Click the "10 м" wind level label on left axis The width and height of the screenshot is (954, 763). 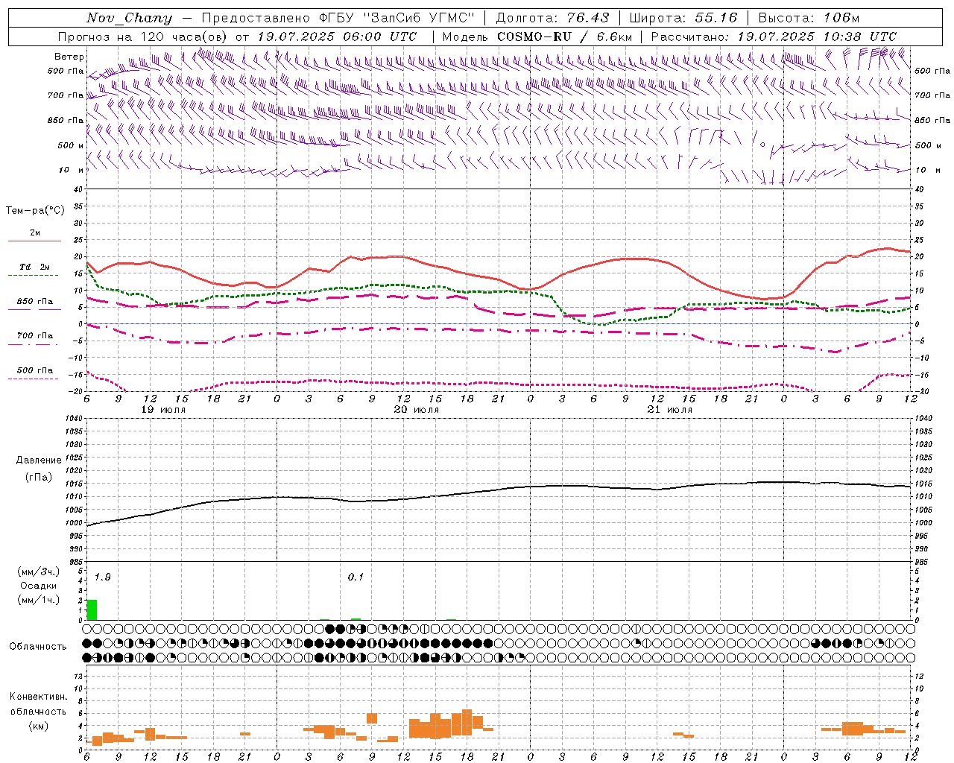pos(71,170)
